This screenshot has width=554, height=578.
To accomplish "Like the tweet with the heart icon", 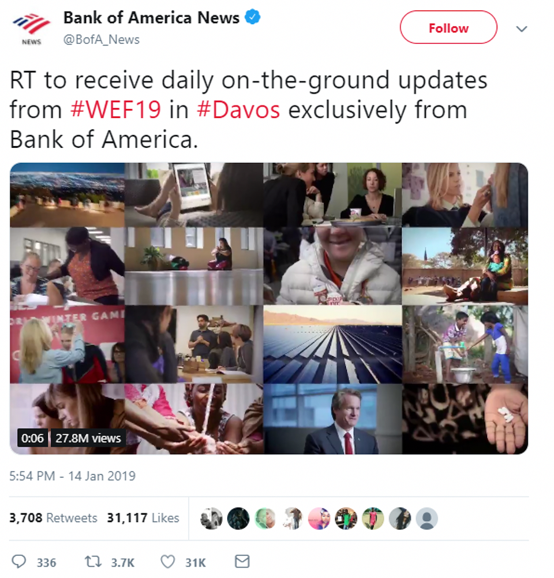I will click(x=167, y=562).
